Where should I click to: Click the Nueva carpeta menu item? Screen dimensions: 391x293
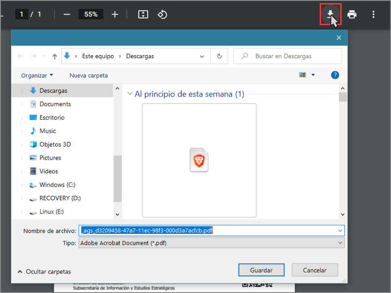pos(88,75)
